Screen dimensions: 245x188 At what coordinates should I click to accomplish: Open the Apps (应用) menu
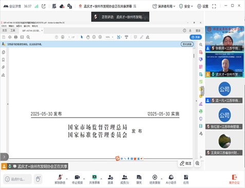186,179
